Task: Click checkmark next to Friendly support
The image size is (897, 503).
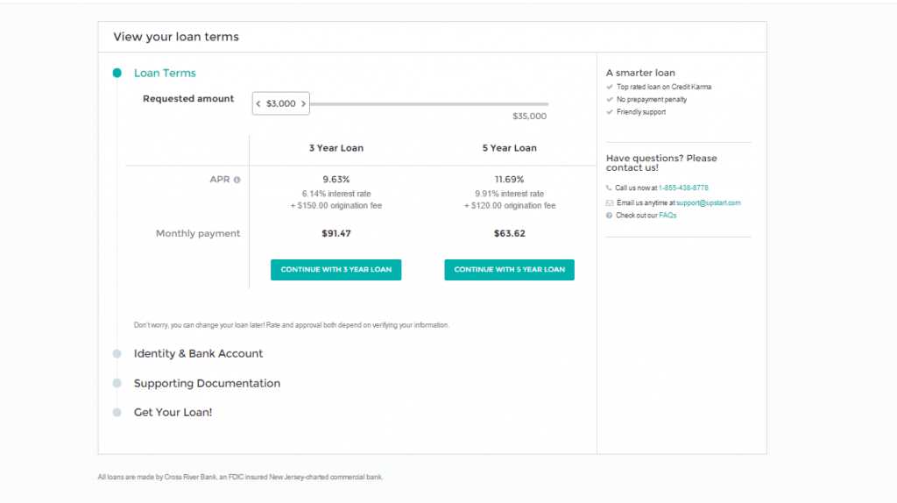Action: [x=610, y=112]
